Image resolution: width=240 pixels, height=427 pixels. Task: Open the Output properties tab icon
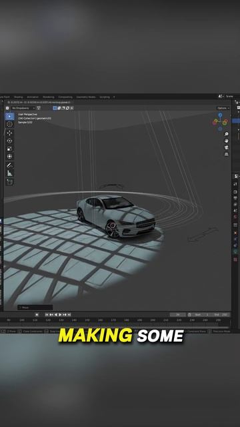[x=235, y=198]
